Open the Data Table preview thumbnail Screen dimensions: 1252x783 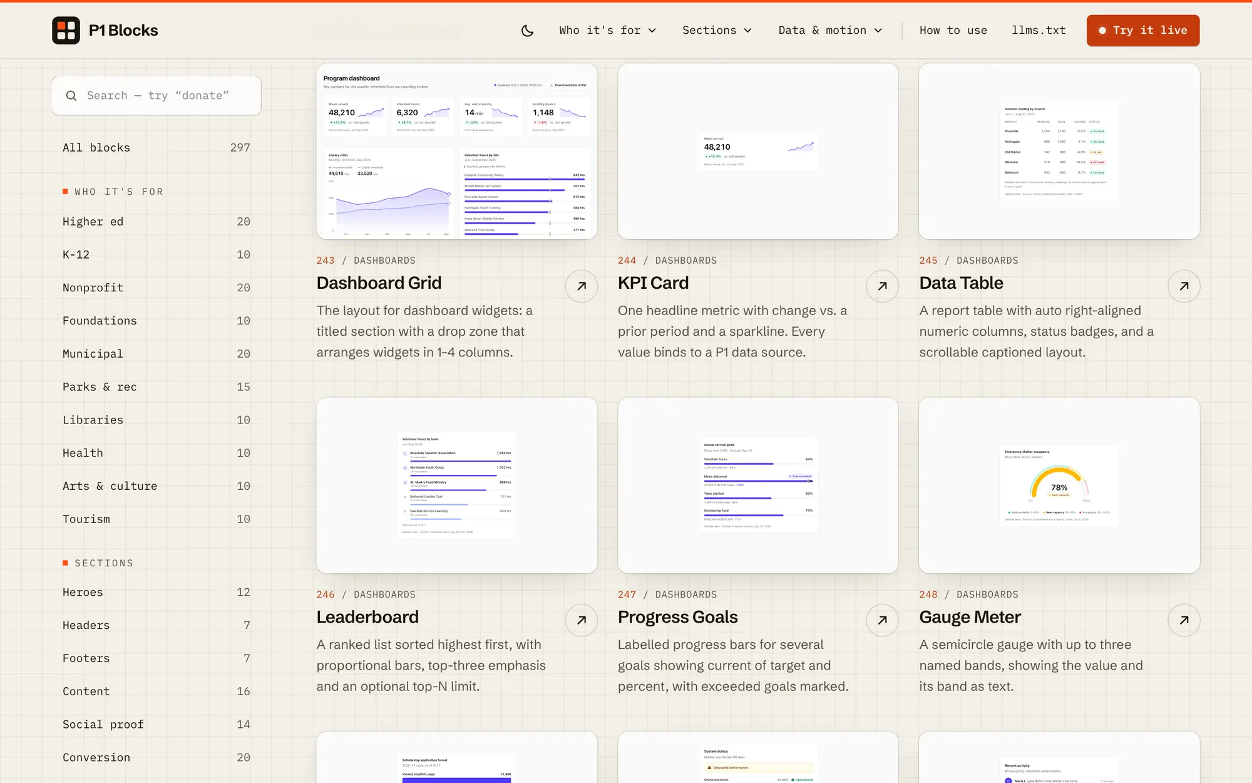(1059, 151)
